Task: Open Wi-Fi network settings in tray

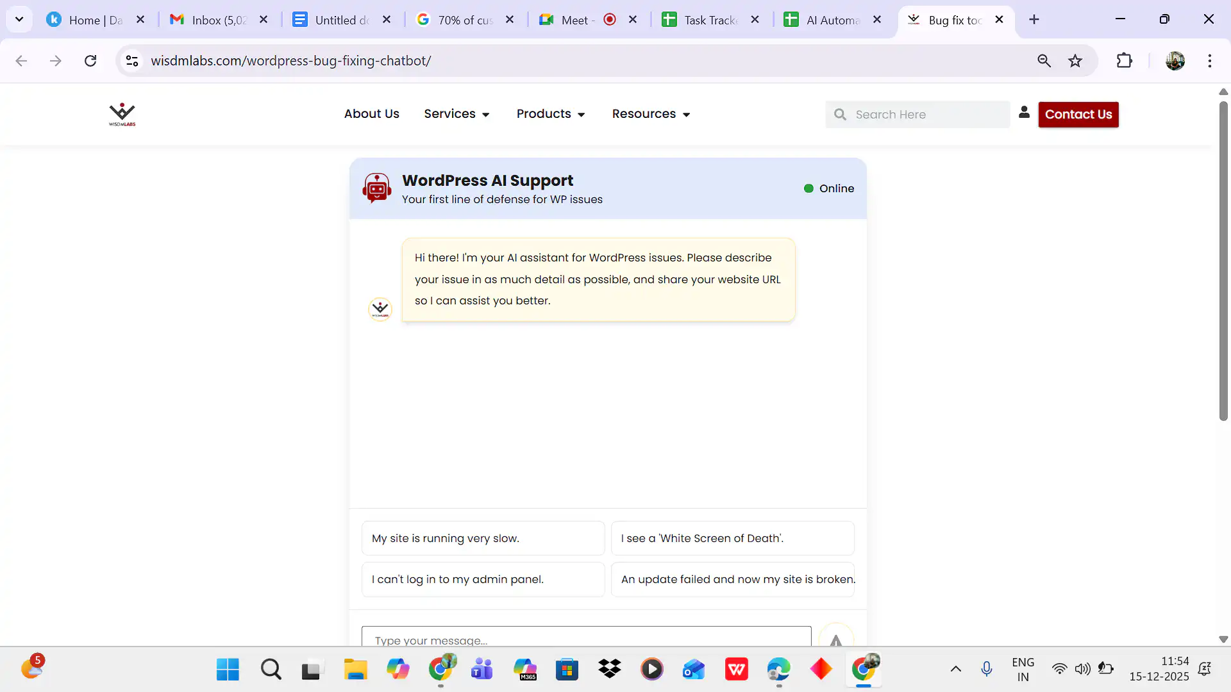Action: point(1059,669)
